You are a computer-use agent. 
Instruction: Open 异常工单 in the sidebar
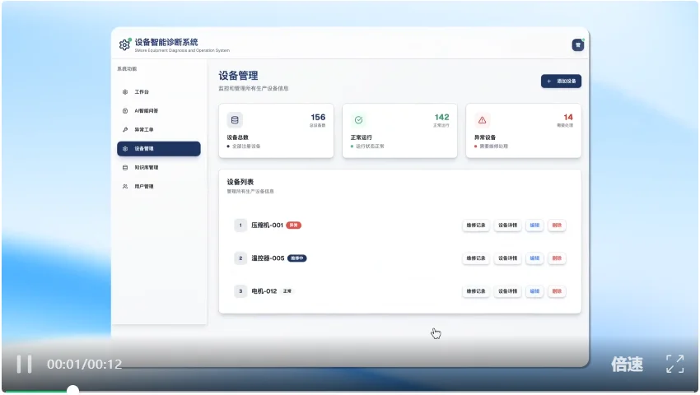(x=158, y=129)
